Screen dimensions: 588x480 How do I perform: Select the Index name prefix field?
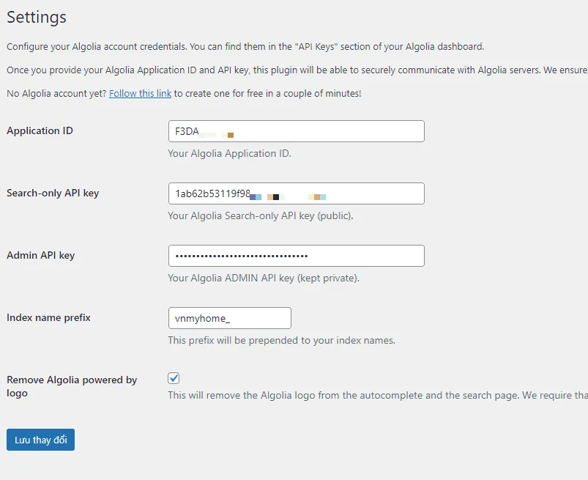(x=229, y=318)
